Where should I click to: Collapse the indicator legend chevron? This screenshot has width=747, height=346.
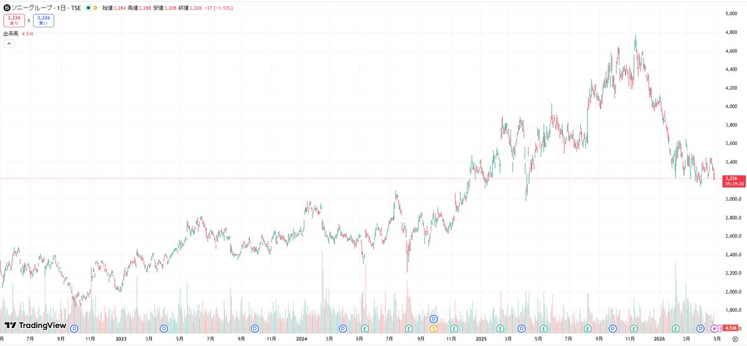tap(9, 44)
